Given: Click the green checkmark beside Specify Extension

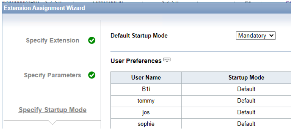Looking at the screenshot, I should pyautogui.click(x=92, y=41).
